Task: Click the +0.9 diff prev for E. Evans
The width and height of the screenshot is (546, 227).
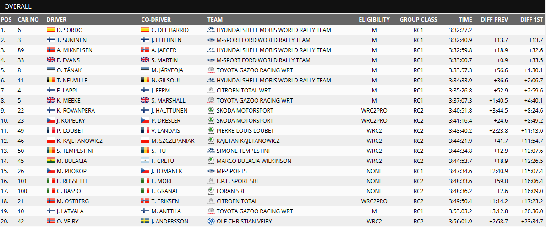Action: click(x=502, y=60)
